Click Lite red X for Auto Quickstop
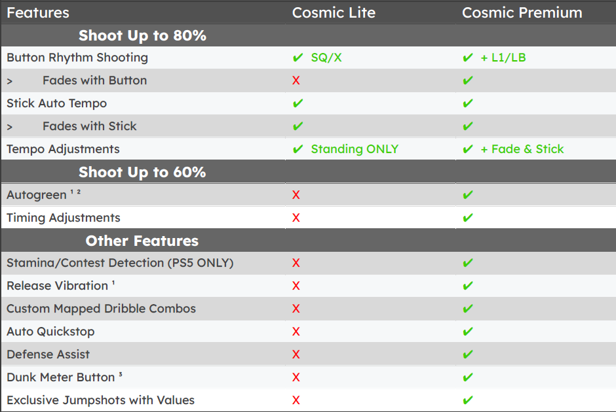Viewport: 616px width, 412px height. [296, 332]
